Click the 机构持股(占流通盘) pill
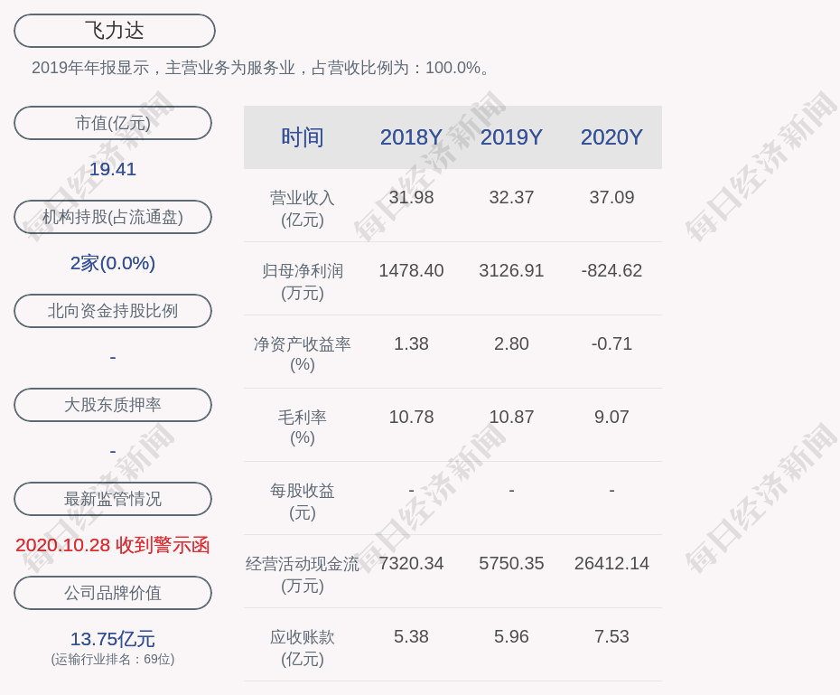 [x=113, y=217]
